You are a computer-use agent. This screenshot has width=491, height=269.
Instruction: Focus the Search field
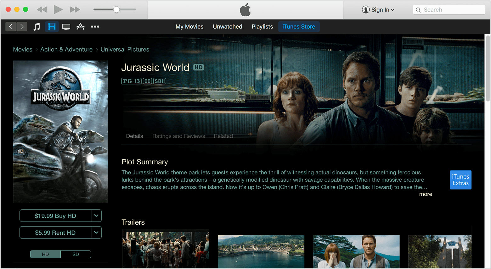pos(449,10)
